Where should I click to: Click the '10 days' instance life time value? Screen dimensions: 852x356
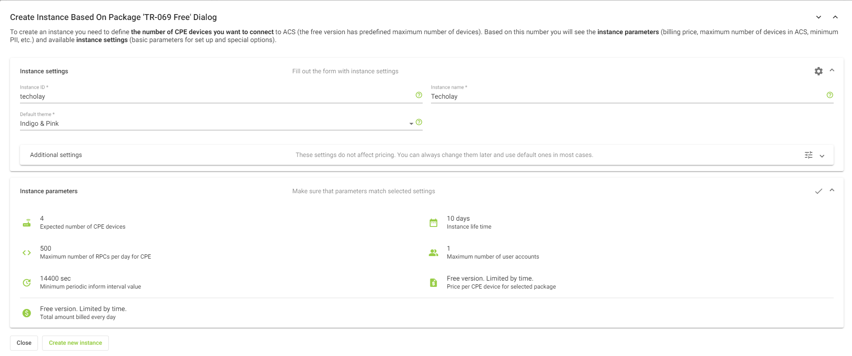click(458, 219)
